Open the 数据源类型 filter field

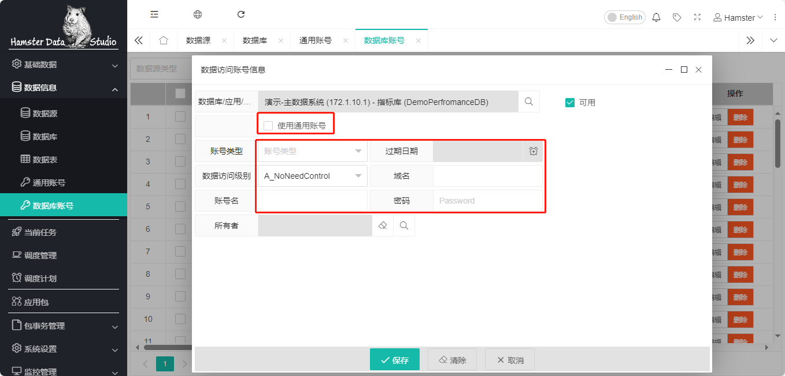(x=161, y=68)
